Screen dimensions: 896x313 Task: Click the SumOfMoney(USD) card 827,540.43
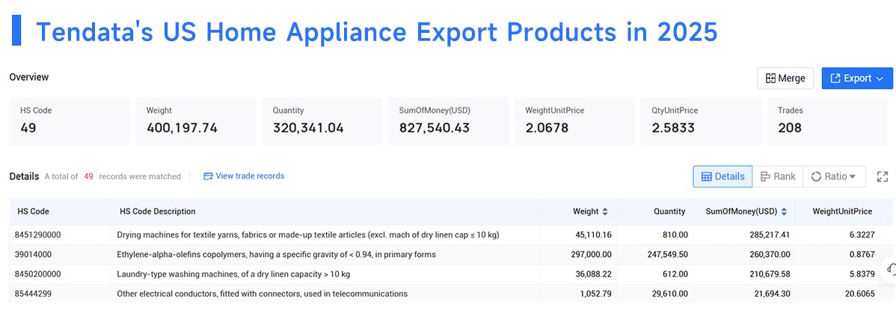click(x=449, y=120)
